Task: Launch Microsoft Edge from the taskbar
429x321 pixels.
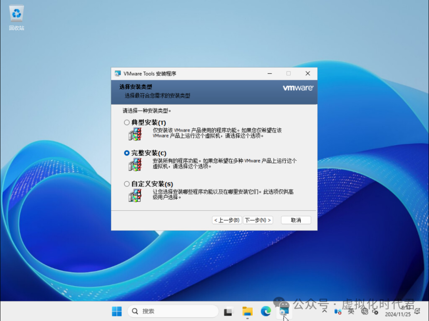Action: (265, 311)
